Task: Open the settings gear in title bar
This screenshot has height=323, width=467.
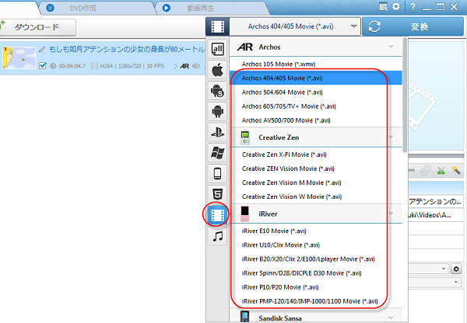Action: click(x=396, y=6)
